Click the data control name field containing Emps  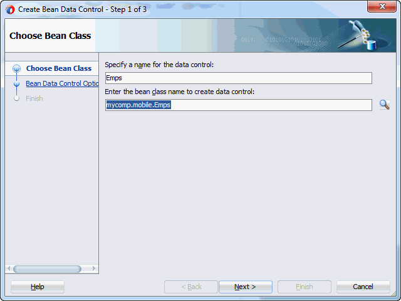[238, 78]
